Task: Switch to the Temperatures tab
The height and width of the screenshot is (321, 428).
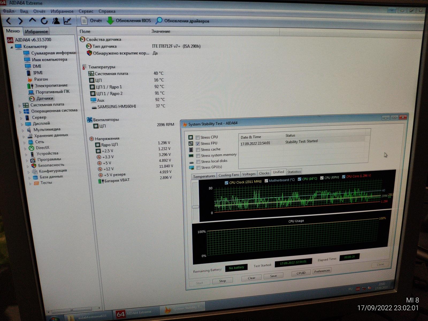Action: tap(204, 176)
